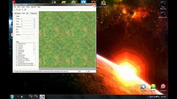Image resolution: width=177 pixels, height=99 pixels.
Task: Click the purple app taskbar icon
Action: (x=37, y=97)
